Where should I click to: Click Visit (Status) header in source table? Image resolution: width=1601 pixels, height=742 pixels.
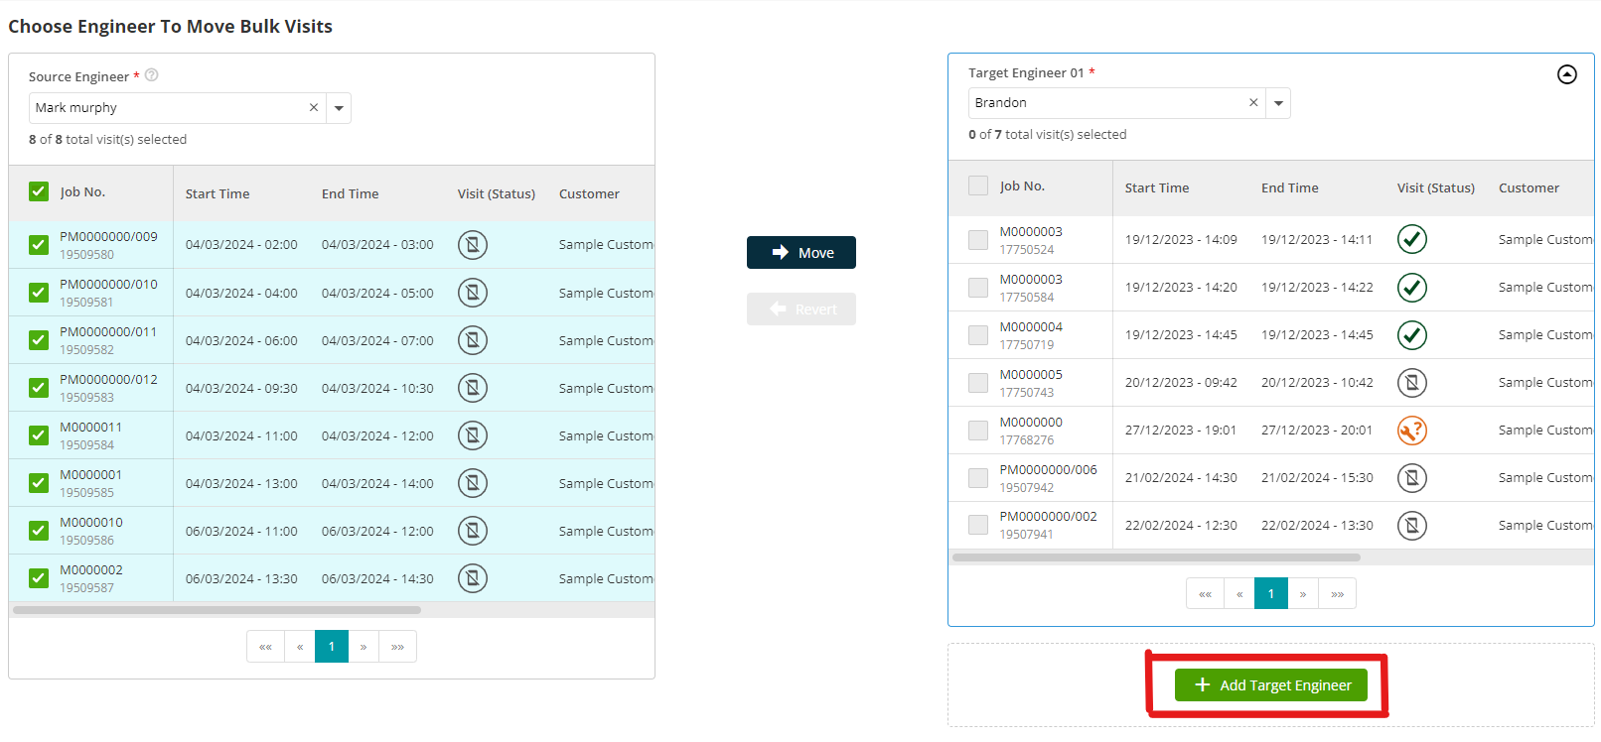click(497, 193)
